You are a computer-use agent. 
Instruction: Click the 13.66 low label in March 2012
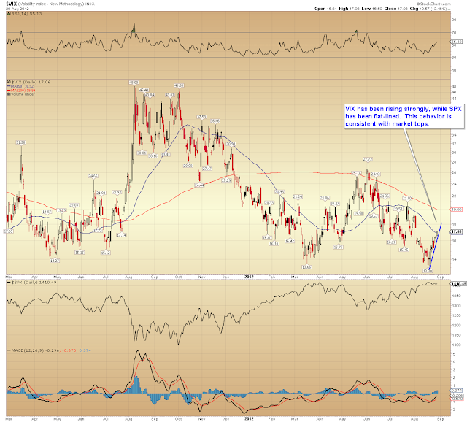pyautogui.click(x=306, y=267)
